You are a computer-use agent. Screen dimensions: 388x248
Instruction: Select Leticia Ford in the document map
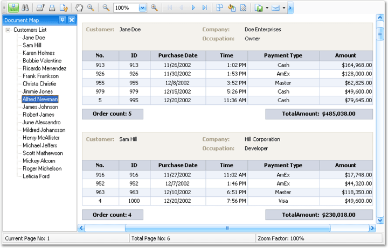(36, 176)
